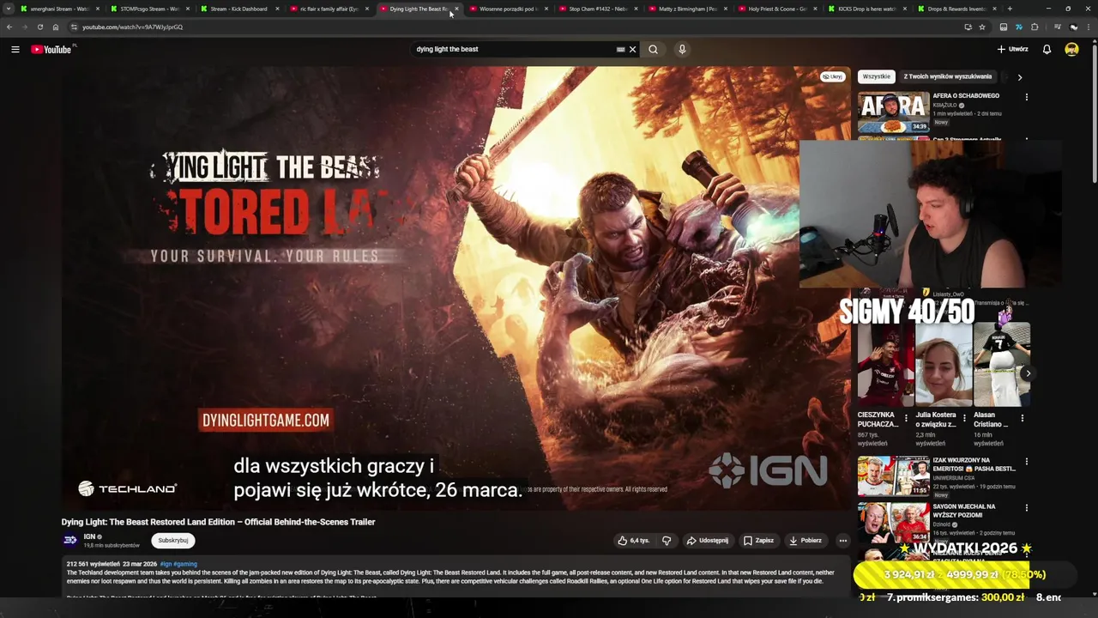This screenshot has width=1098, height=618.
Task: Click the video title text
Action: [218, 522]
